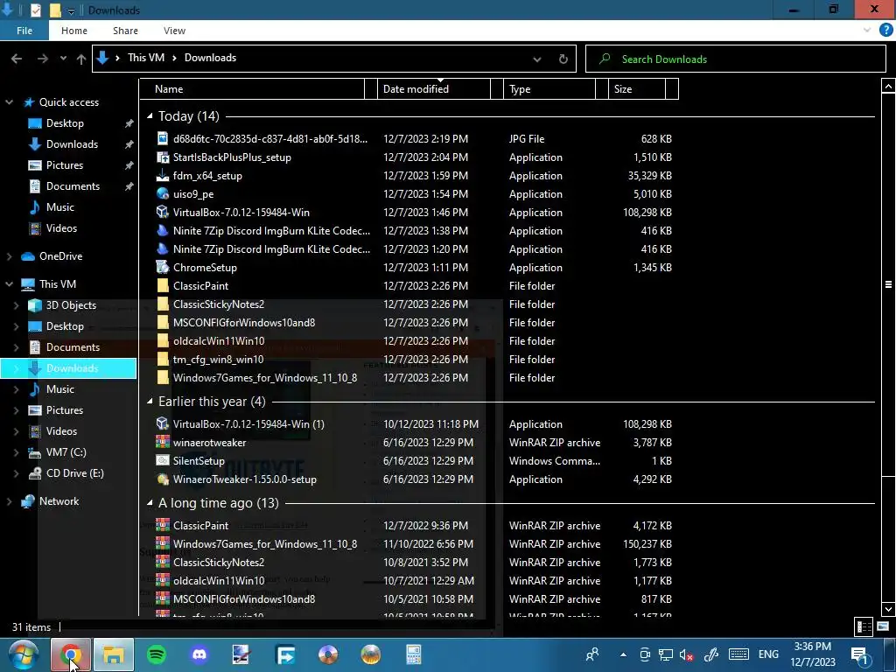Launch Discord from the taskbar

199,654
